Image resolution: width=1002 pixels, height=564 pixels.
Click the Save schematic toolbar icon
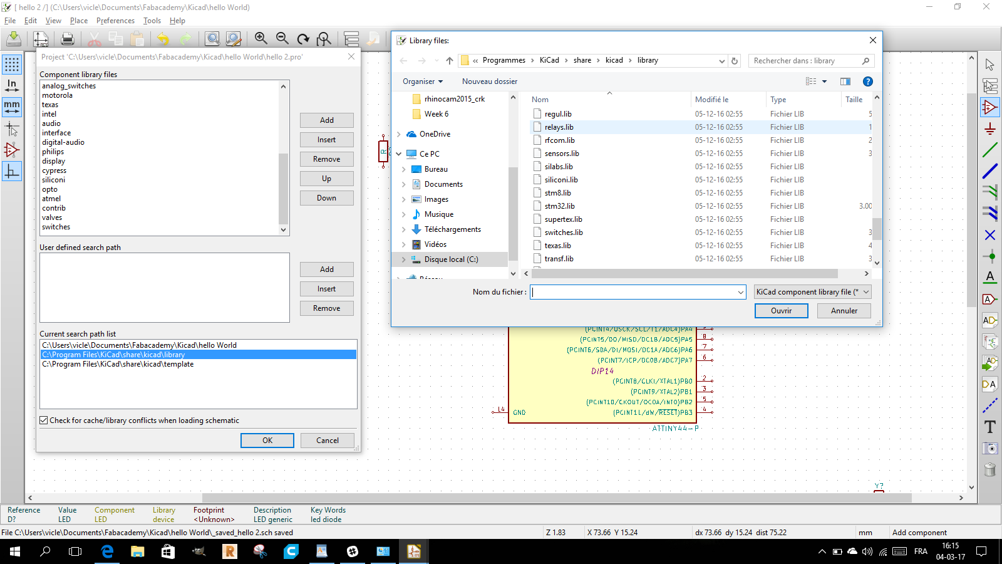point(13,39)
